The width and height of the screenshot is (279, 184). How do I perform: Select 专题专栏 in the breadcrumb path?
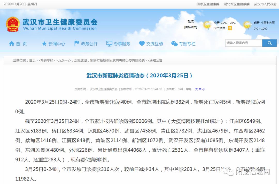click(47, 61)
